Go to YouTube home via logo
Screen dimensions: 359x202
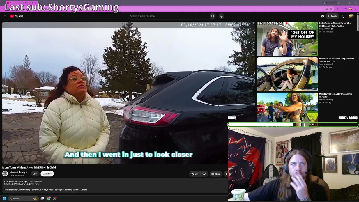click(17, 16)
